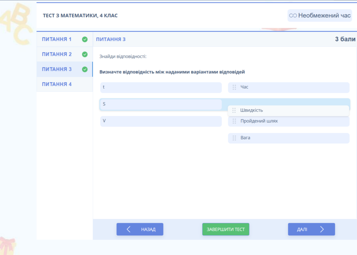Click the drag handle beside Час

click(234, 87)
